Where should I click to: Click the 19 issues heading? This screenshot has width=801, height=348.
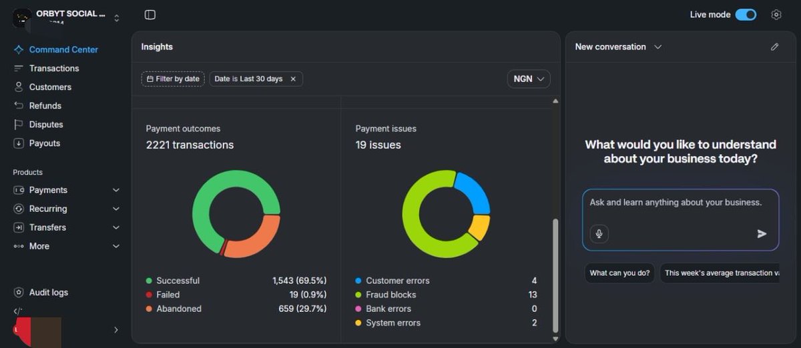coord(378,145)
